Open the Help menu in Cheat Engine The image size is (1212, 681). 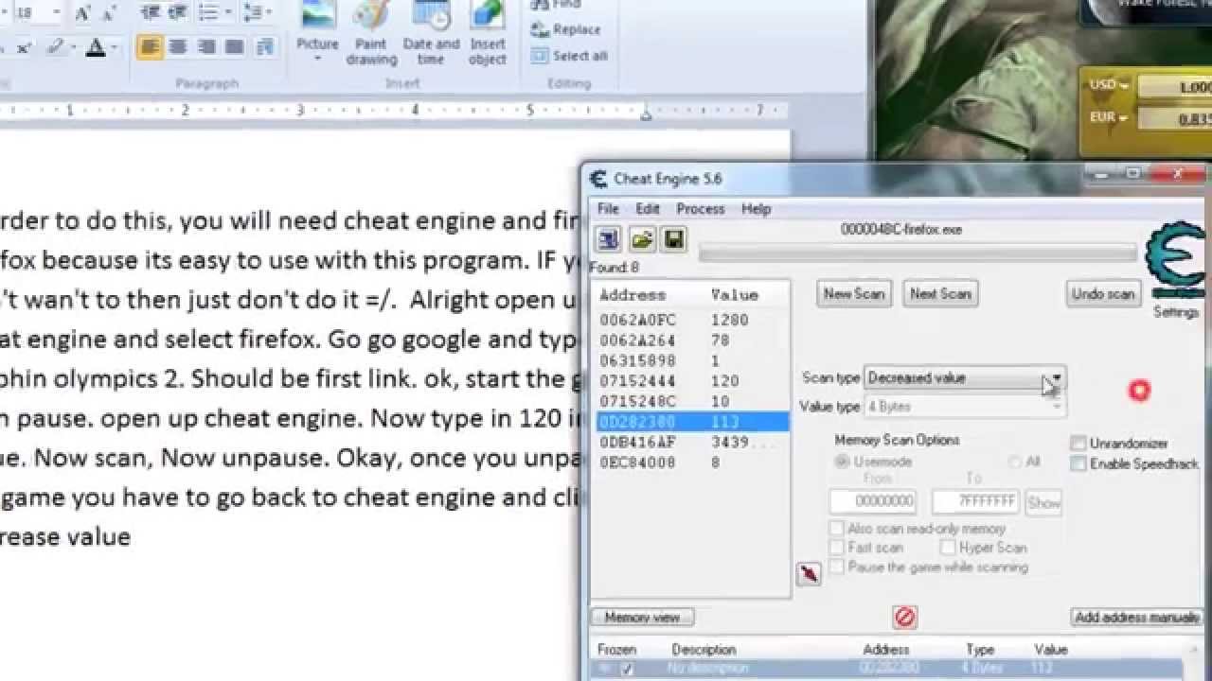(756, 209)
